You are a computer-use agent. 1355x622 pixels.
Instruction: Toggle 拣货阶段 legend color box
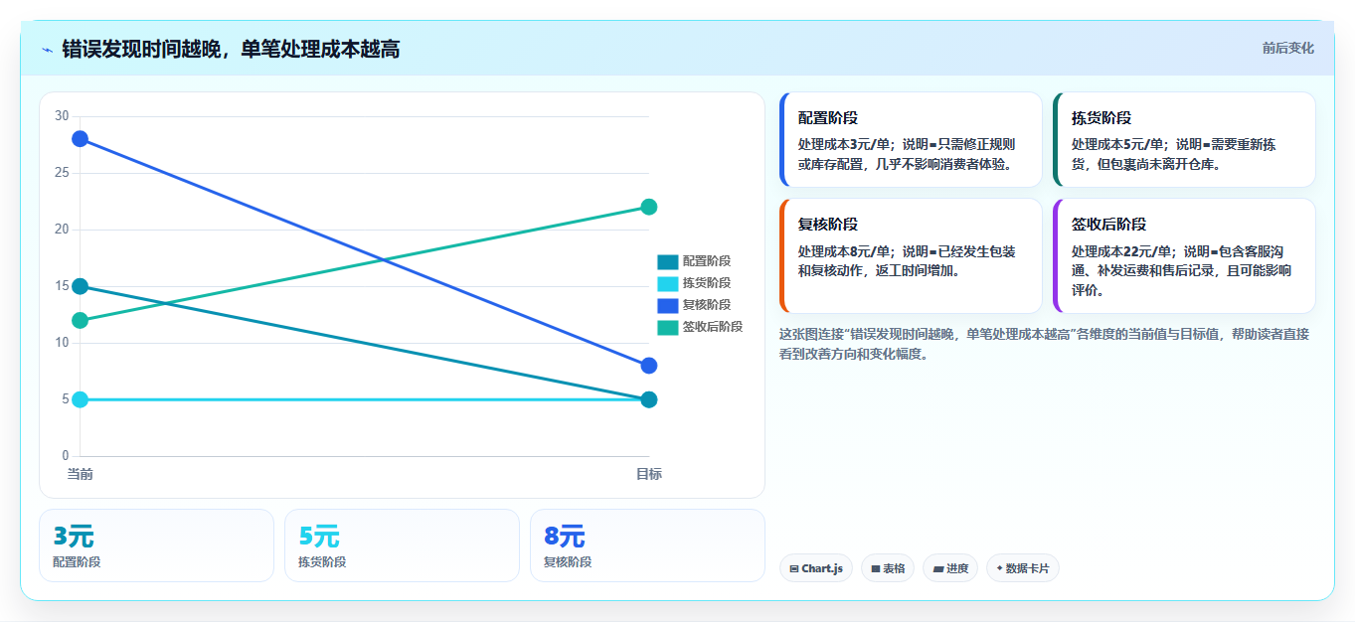tap(667, 283)
